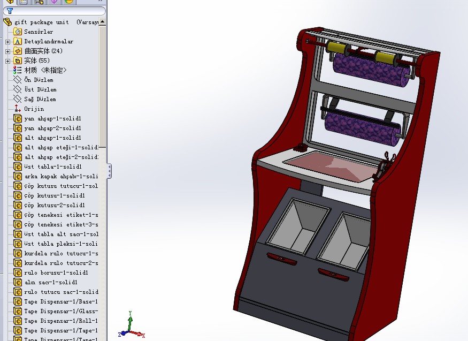Select çöp kutusu-2-solid1 body icon
The image size is (468, 341).
tap(18, 205)
